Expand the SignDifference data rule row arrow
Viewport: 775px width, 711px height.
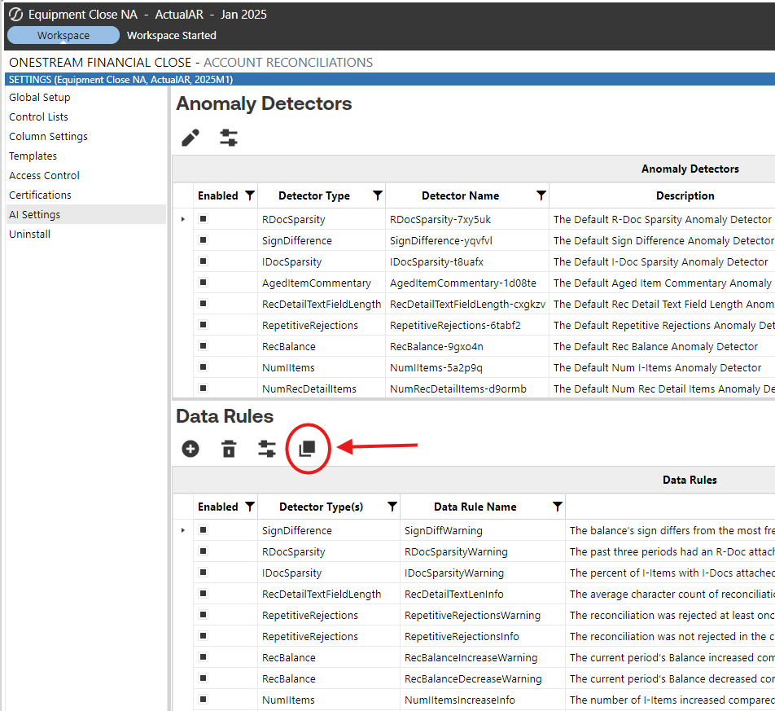point(183,530)
